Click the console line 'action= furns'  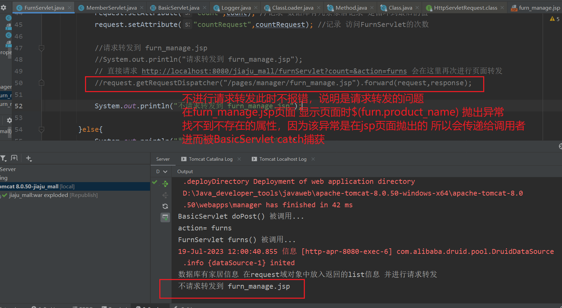click(205, 228)
